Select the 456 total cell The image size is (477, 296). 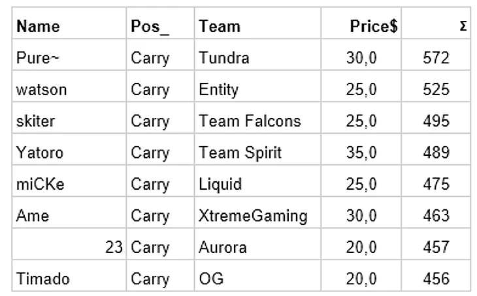pos(436,276)
